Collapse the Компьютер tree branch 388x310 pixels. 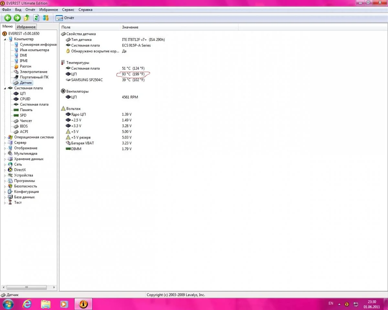coord(5,39)
